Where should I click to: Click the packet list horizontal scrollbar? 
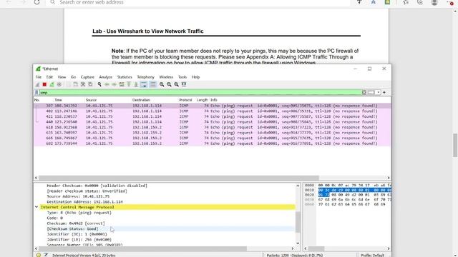coord(179,178)
